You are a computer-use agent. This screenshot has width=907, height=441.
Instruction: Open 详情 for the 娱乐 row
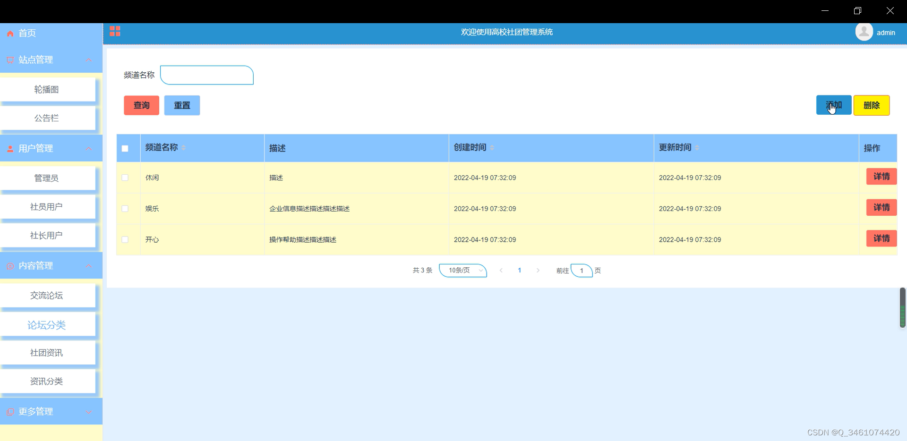coord(881,208)
